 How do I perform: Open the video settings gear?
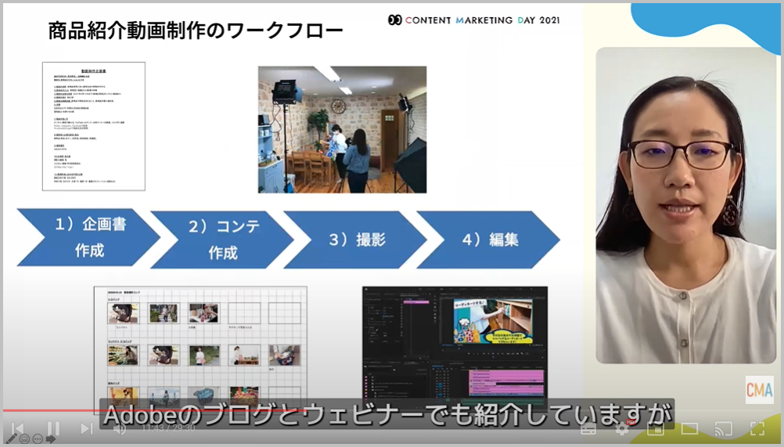point(622,428)
